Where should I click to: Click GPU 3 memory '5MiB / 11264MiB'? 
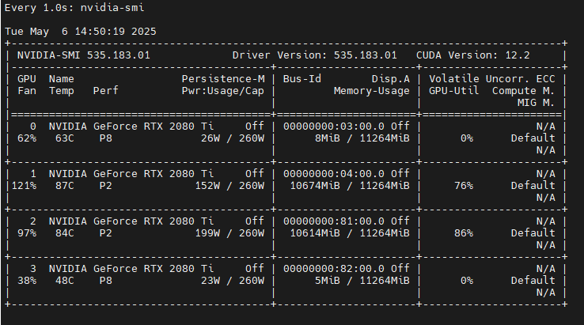point(362,281)
